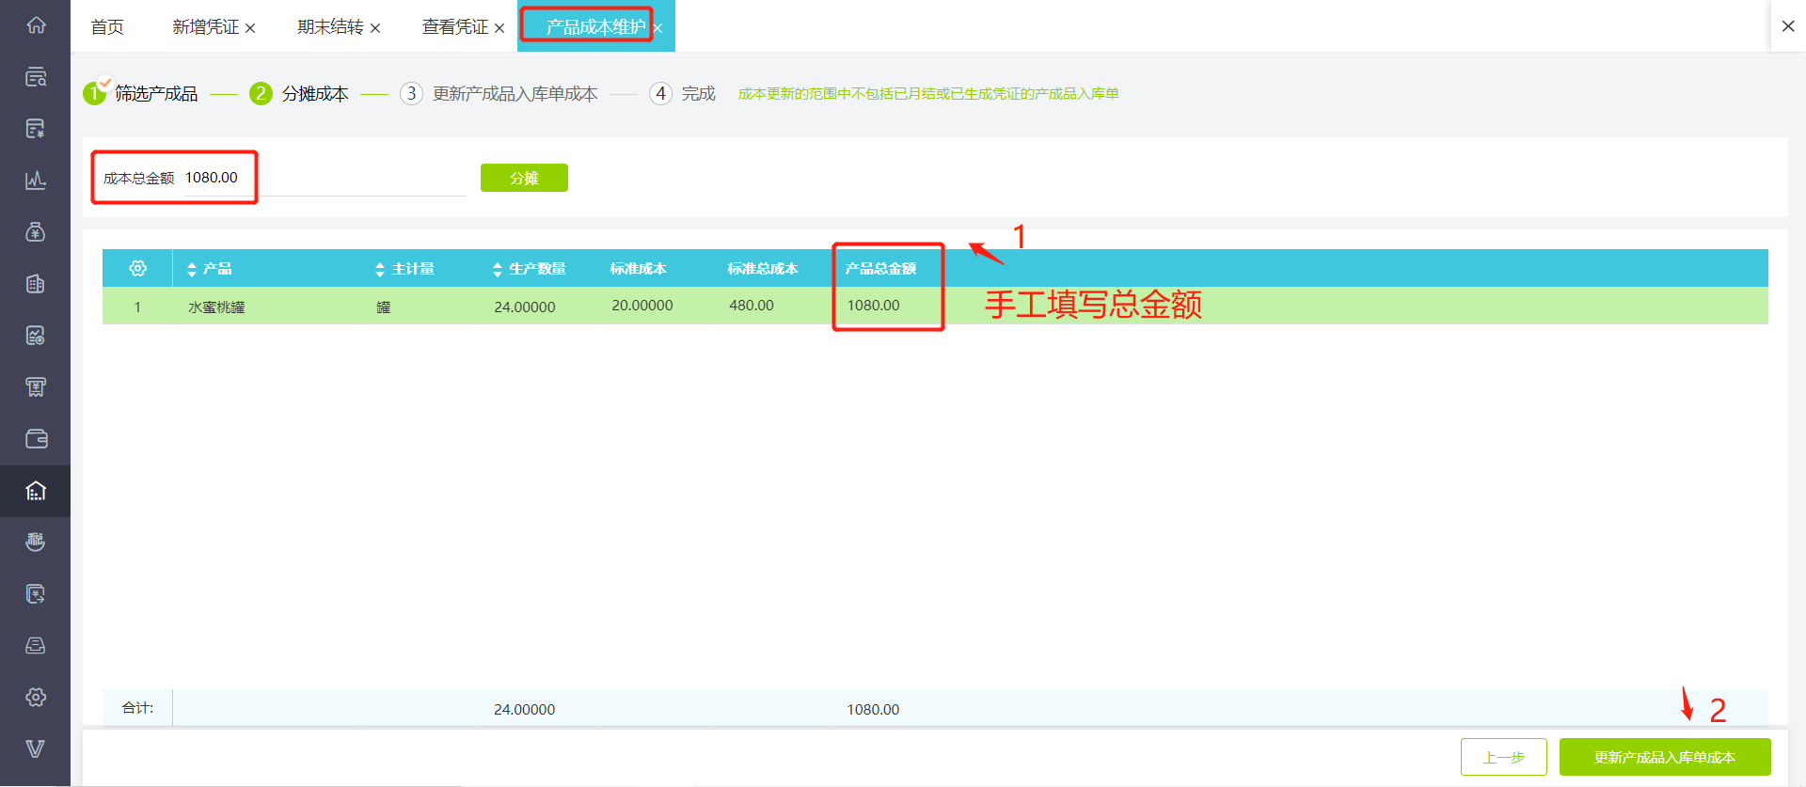Screen dimensions: 1806x787
Task: Click the 更新产成品入库单成本 button
Action: 1665,757
